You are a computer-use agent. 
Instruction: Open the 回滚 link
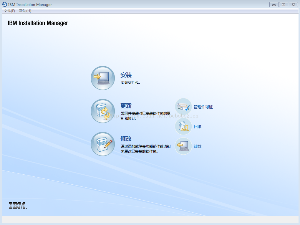[198, 127]
